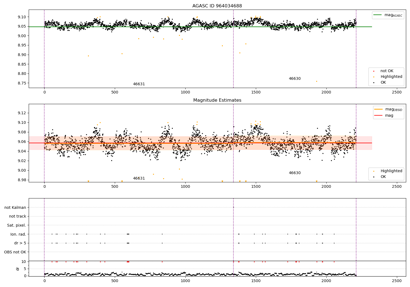Click the 8.80 y-axis tick in top plot
The height and width of the screenshot is (287, 410).
point(22,74)
